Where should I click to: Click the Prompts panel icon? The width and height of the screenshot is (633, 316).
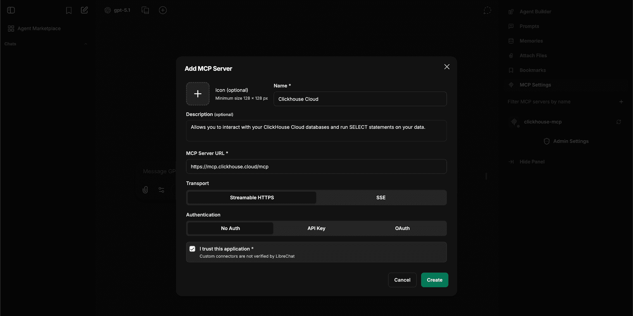point(511,26)
